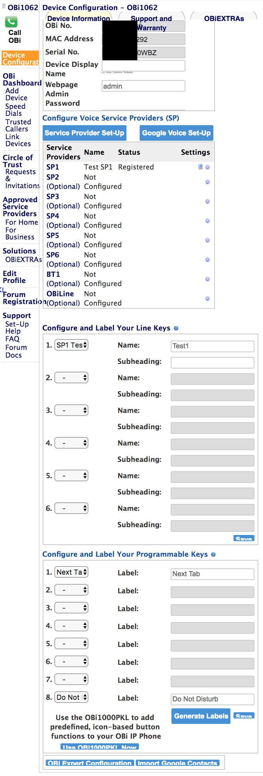Open OBiLine settings gear icon
The image size is (263, 776).
coord(208,299)
